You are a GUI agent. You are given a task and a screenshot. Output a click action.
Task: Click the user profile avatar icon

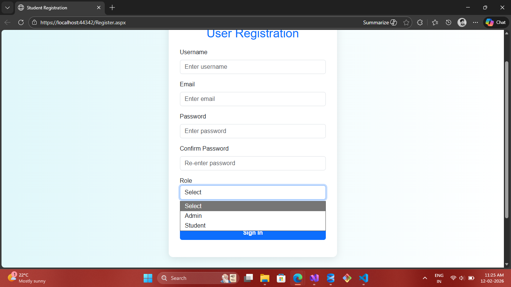462,22
